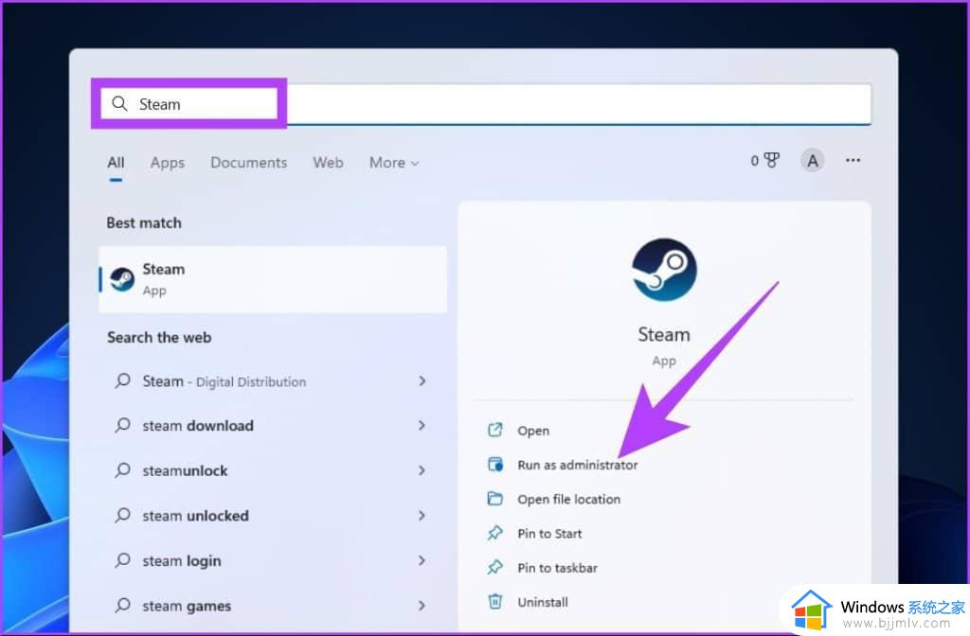Image resolution: width=970 pixels, height=636 pixels.
Task: Expand the More dropdown
Action: tap(394, 163)
